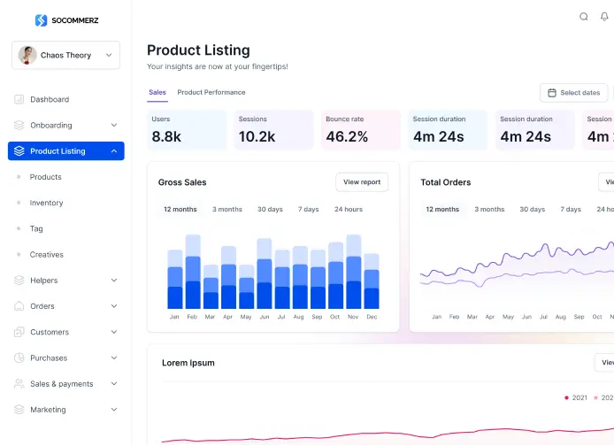The height and width of the screenshot is (446, 614).
Task: Click the Sales & payments people icon
Action: pyautogui.click(x=19, y=384)
